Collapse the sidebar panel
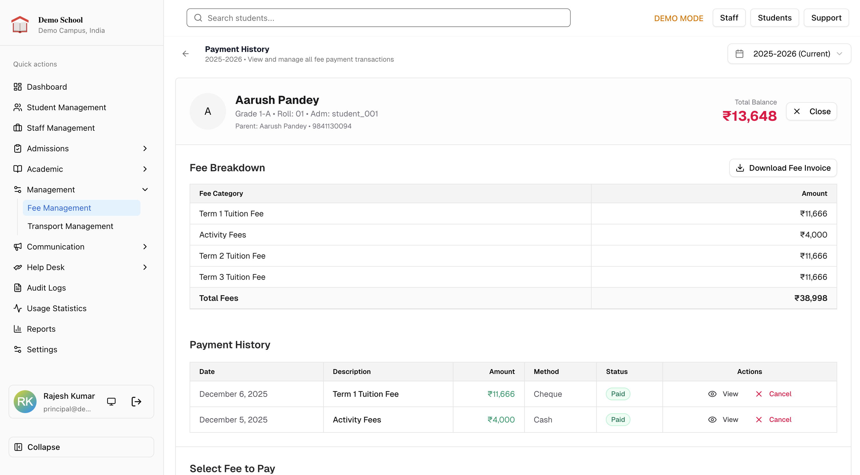The image size is (860, 475). [x=81, y=447]
